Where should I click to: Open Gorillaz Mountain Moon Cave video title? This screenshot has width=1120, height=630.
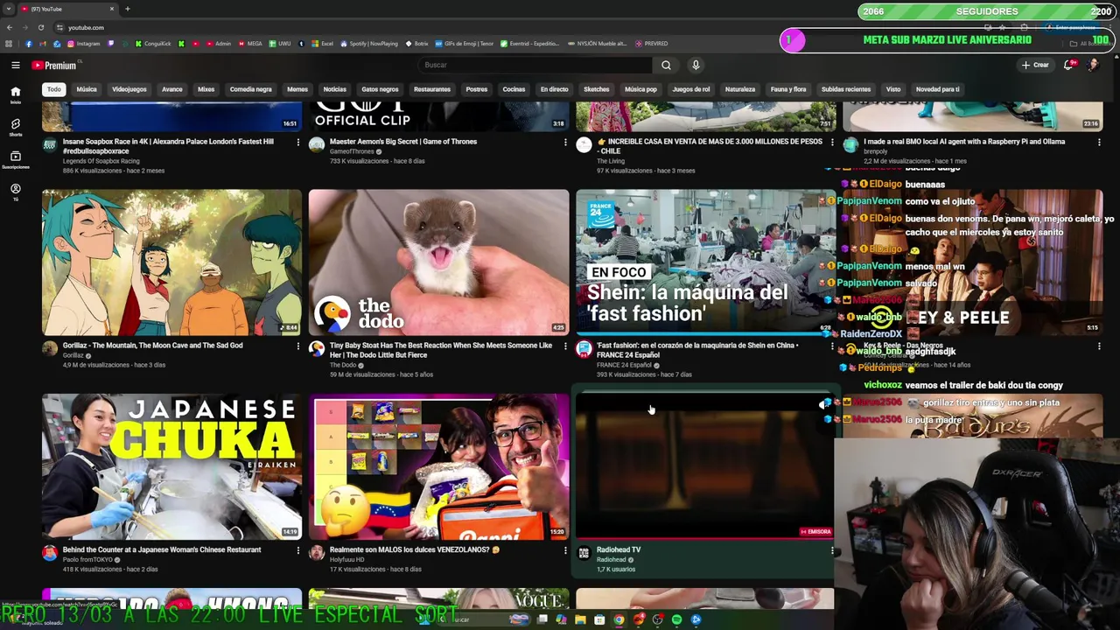coord(153,346)
